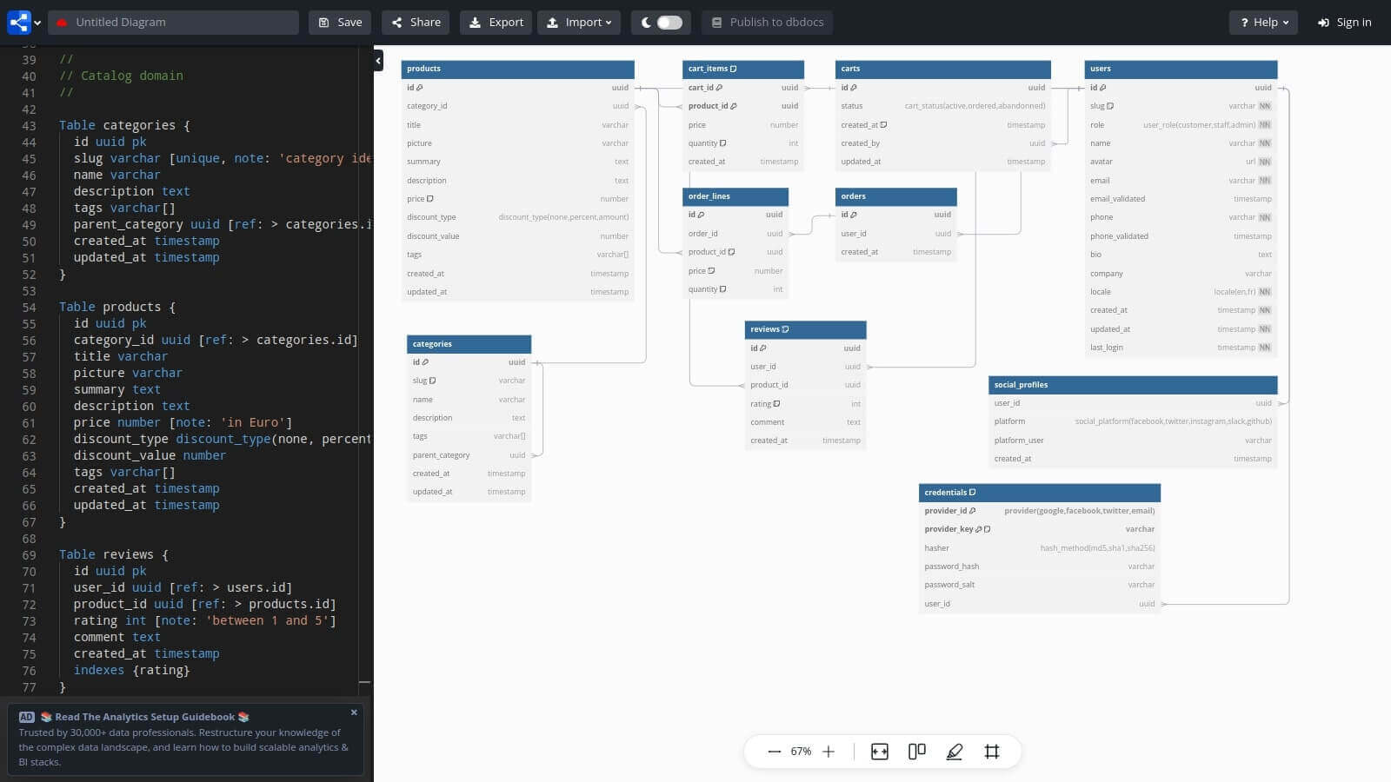Dismiss the advertisement banner
This screenshot has height=782, width=1391.
[x=354, y=712]
